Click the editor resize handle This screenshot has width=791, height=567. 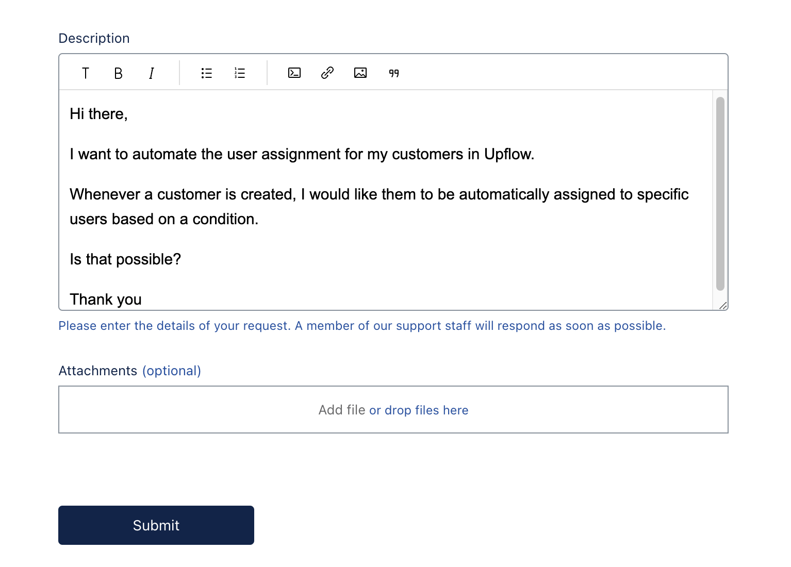[723, 306]
